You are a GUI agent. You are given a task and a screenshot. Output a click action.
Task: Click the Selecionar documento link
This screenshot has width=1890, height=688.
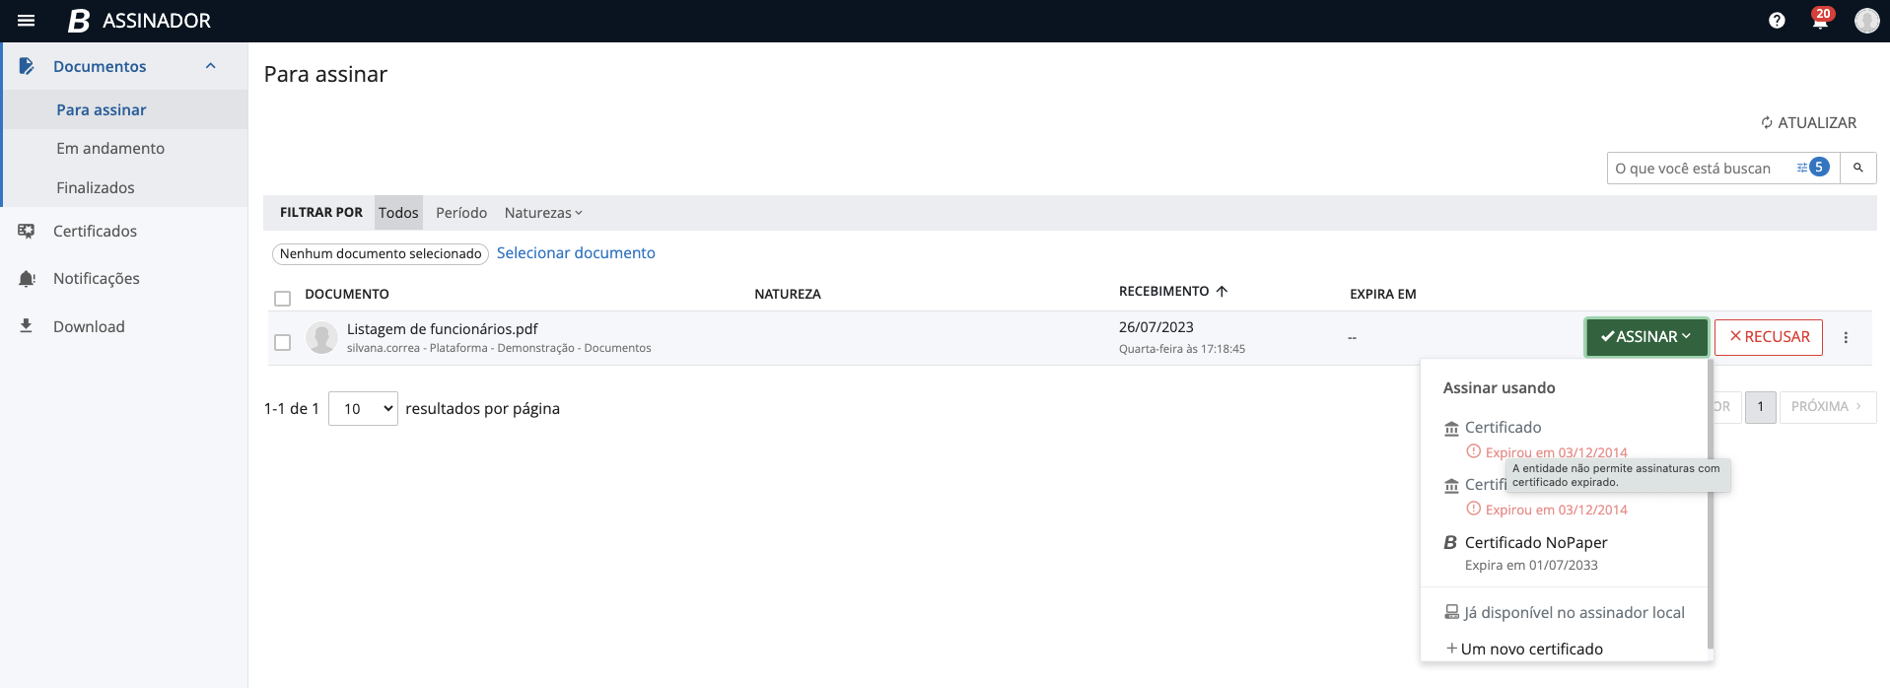click(576, 253)
